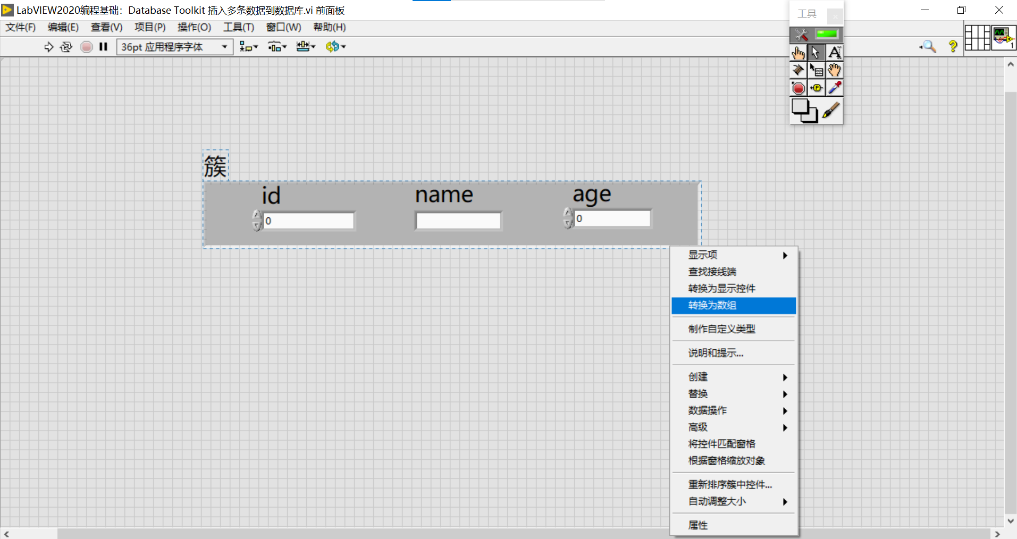The height and width of the screenshot is (539, 1017).
Task: Select the Wire tool in the Tools palette
Action: tap(799, 70)
